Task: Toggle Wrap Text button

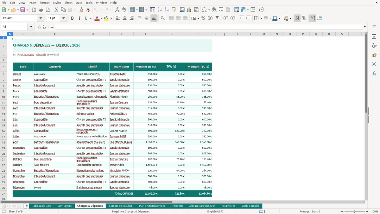Action: [x=163, y=18]
